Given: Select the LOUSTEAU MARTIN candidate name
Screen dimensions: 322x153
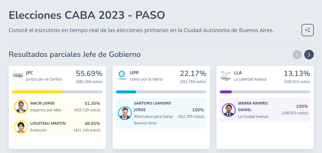Looking at the screenshot, I should pos(48,123).
